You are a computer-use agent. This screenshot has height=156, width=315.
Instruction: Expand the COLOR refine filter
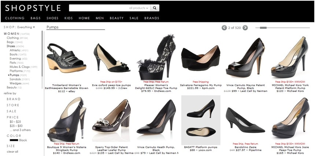(x=14, y=136)
